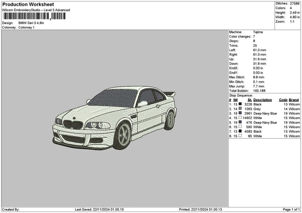
Task: Choose the Deep Navy Blue swatch in stop 3
Action: pyautogui.click(x=240, y=113)
